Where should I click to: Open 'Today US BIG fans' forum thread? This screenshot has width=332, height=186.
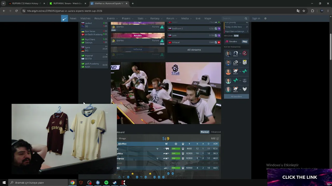pos(236,27)
